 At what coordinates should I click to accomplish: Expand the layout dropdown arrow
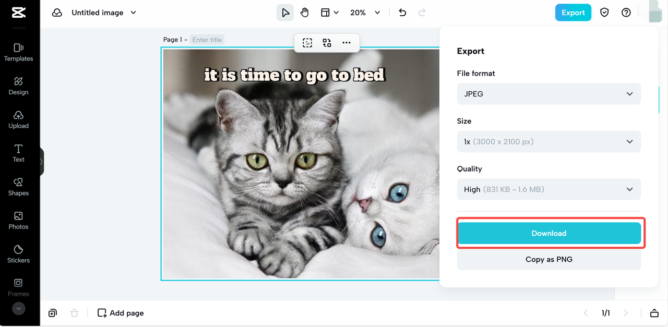336,13
